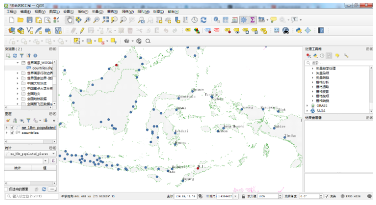376x205 pixels.
Task: Click the temporal controller clock icon
Action: (x=194, y=20)
